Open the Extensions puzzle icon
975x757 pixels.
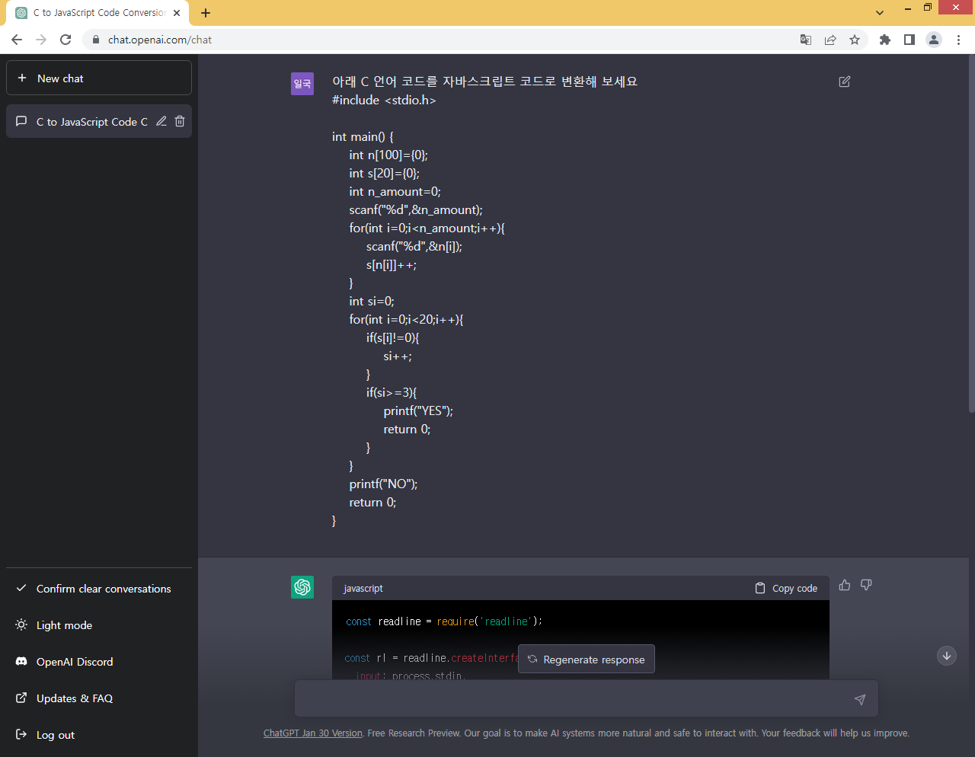[x=885, y=40]
